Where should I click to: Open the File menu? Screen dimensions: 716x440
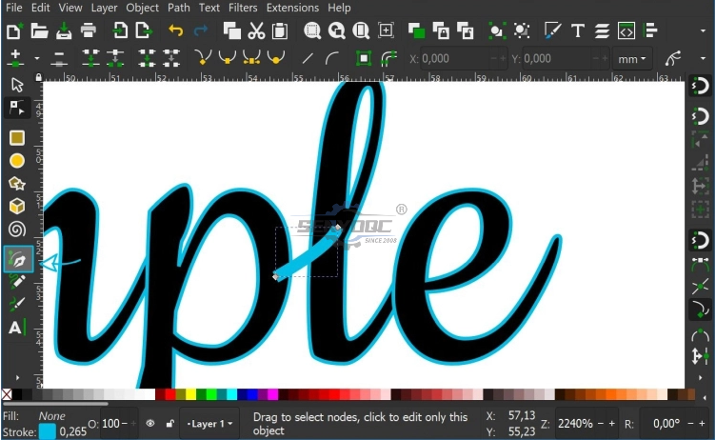pos(13,8)
